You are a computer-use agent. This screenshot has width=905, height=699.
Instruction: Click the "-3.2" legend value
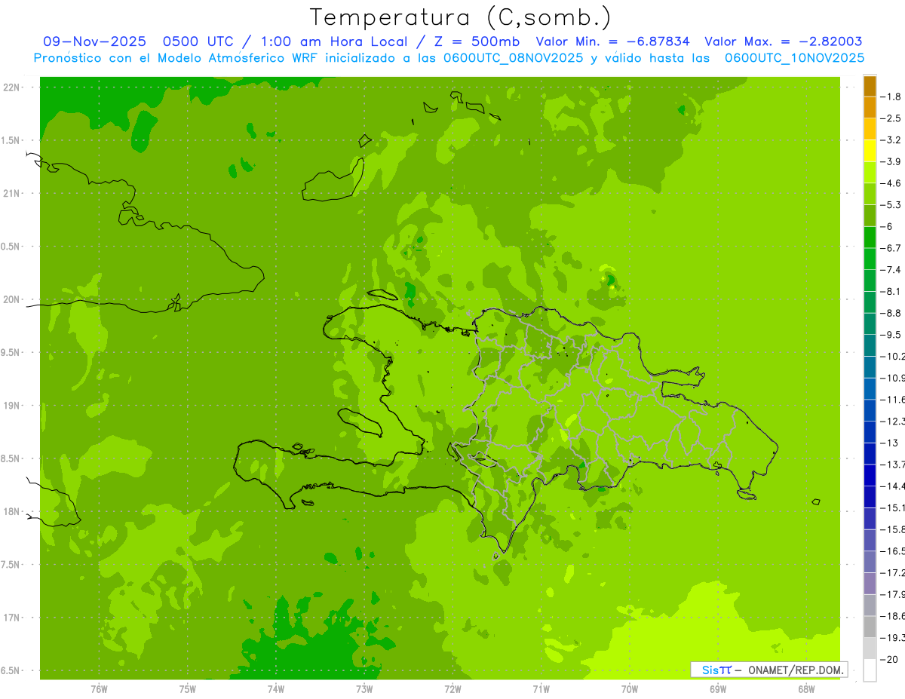[891, 140]
